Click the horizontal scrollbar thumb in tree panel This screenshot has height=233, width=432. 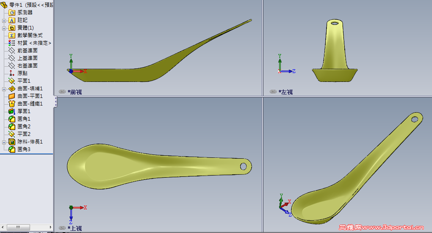tap(18, 227)
